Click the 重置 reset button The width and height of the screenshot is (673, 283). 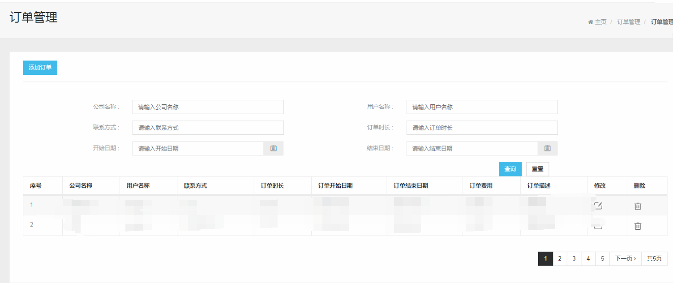click(537, 169)
